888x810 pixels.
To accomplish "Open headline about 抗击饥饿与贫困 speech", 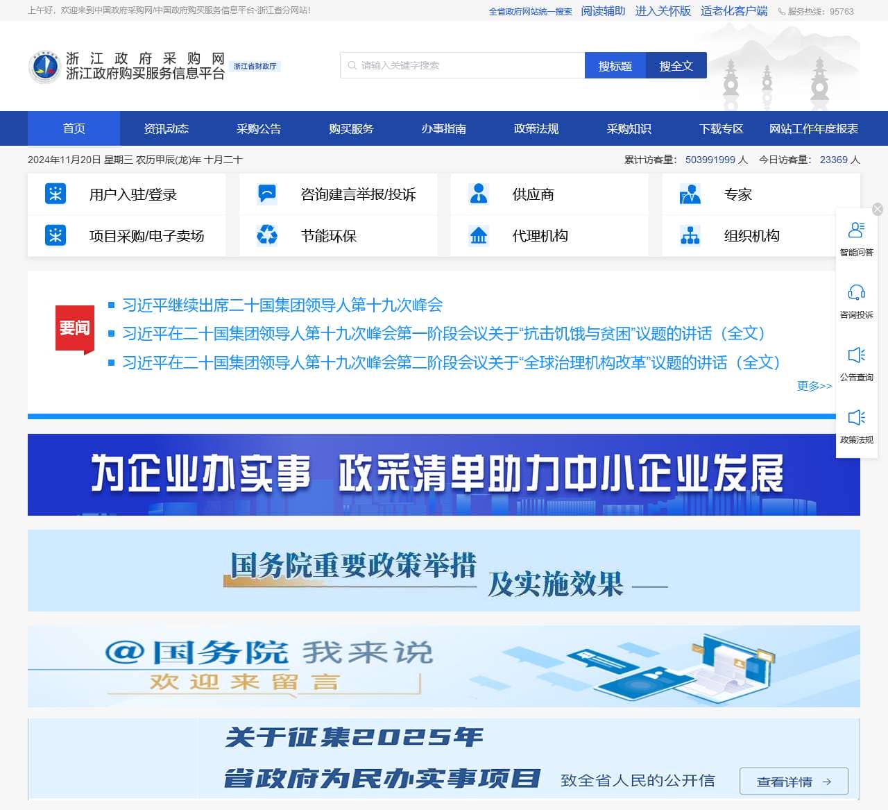I will (x=444, y=333).
